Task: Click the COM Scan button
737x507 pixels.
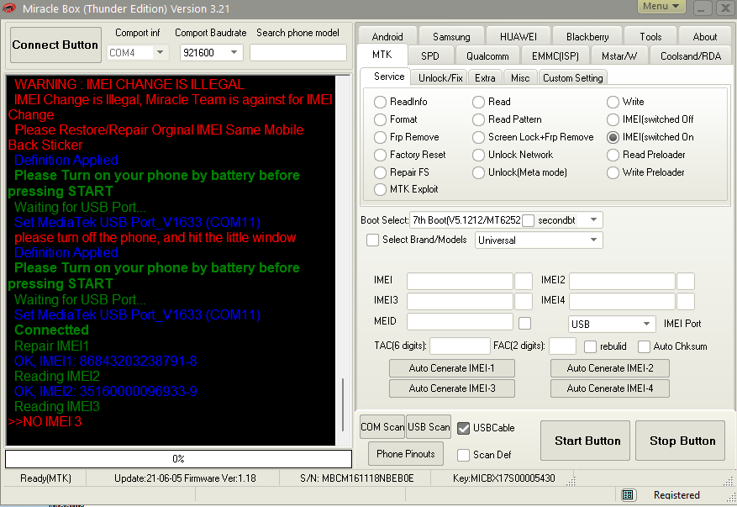Action: point(382,427)
